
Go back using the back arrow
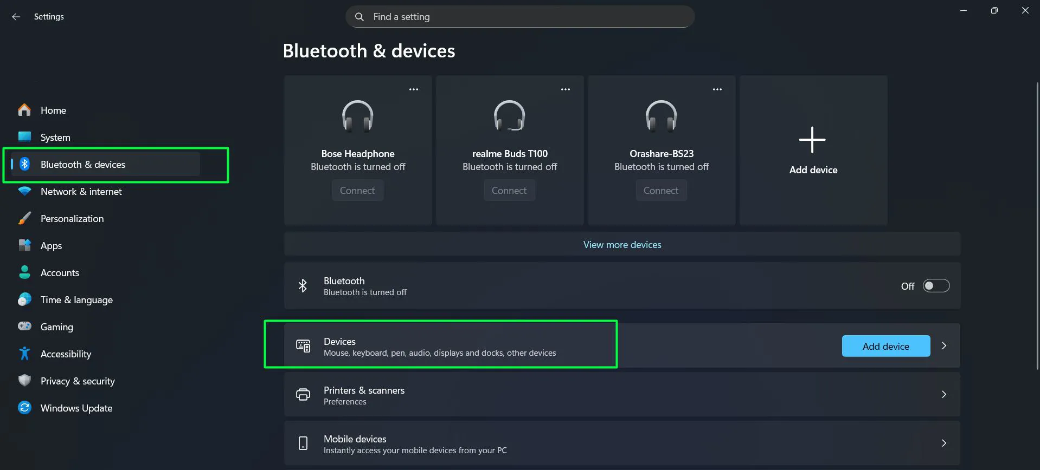click(x=16, y=17)
